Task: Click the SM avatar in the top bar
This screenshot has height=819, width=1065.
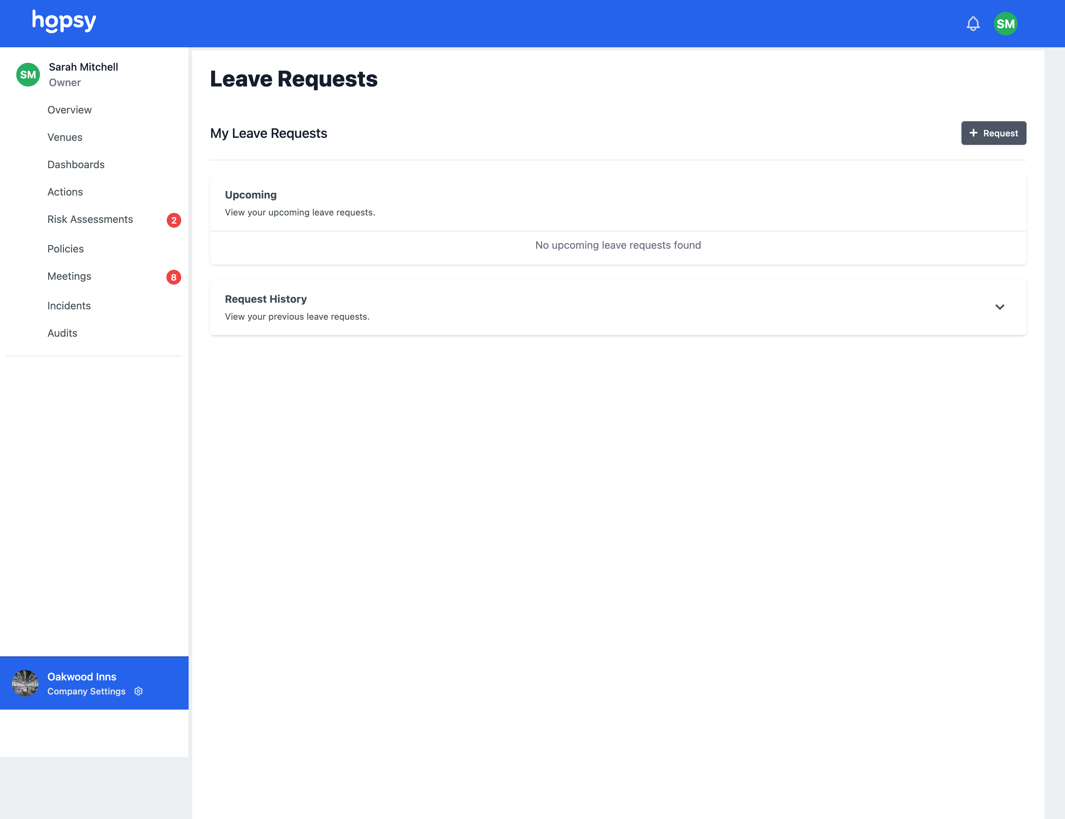Action: point(1005,23)
